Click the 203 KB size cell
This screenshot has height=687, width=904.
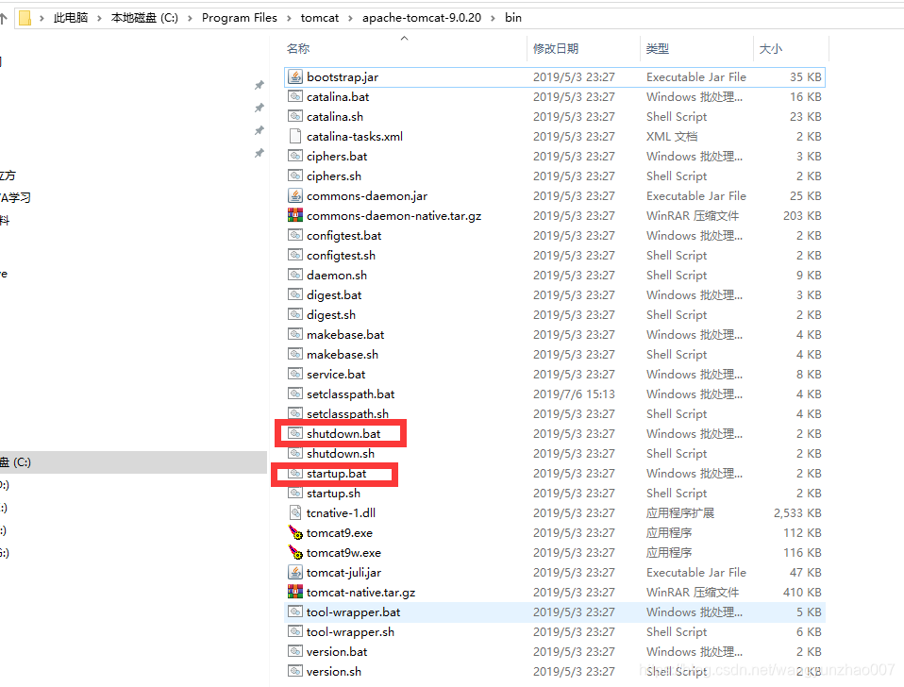pyautogui.click(x=802, y=215)
